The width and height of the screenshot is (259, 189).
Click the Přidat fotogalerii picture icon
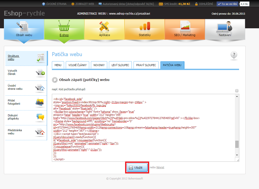tap(40, 102)
